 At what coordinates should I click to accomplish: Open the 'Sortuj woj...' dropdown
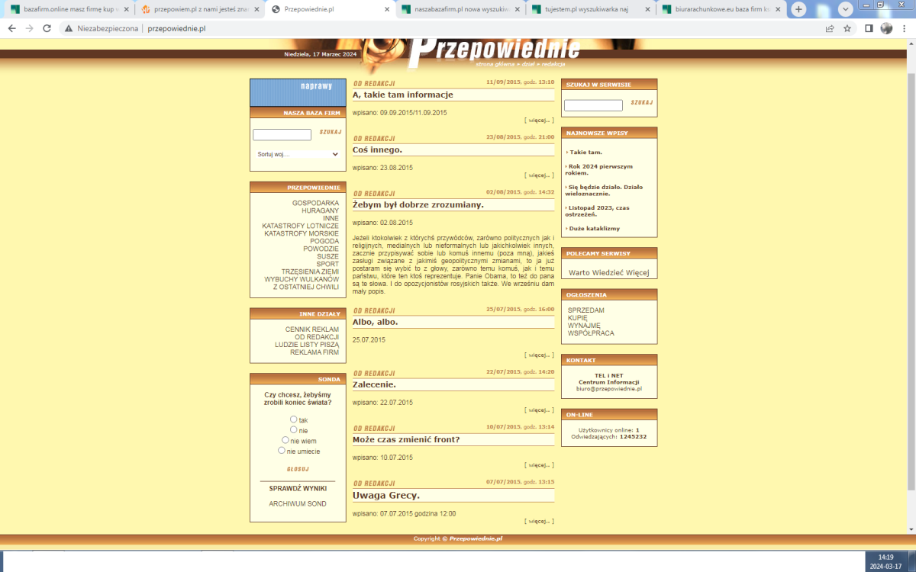point(298,154)
